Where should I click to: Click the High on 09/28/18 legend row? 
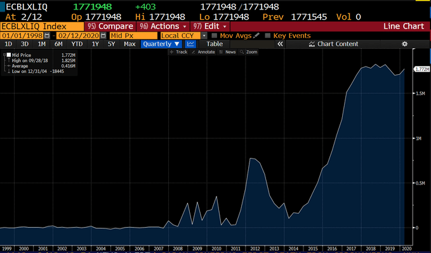tap(41, 60)
